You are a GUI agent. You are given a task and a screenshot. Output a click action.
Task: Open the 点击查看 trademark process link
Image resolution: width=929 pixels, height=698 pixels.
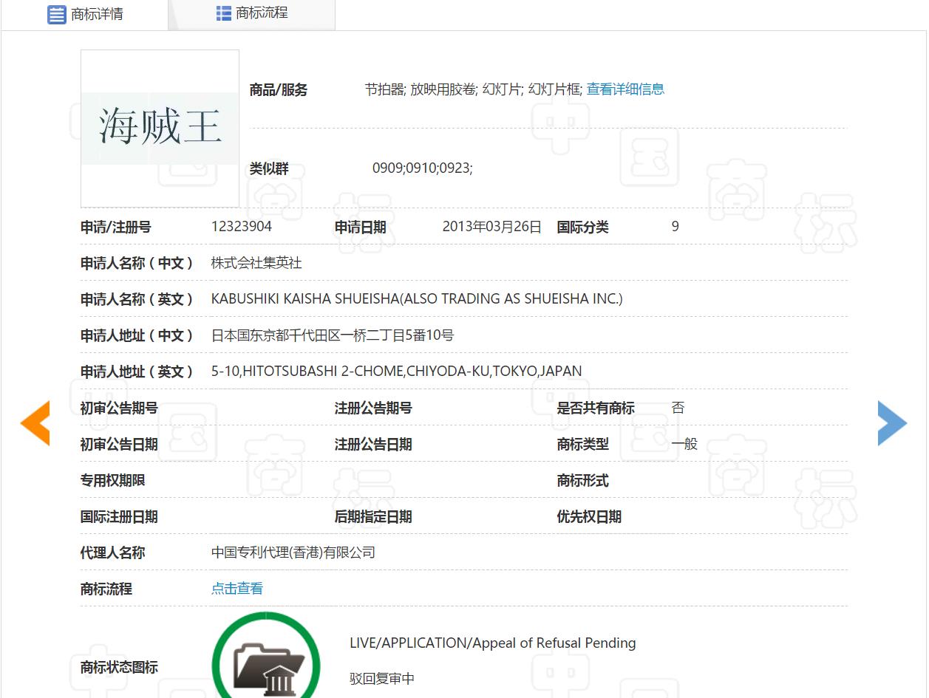(237, 589)
